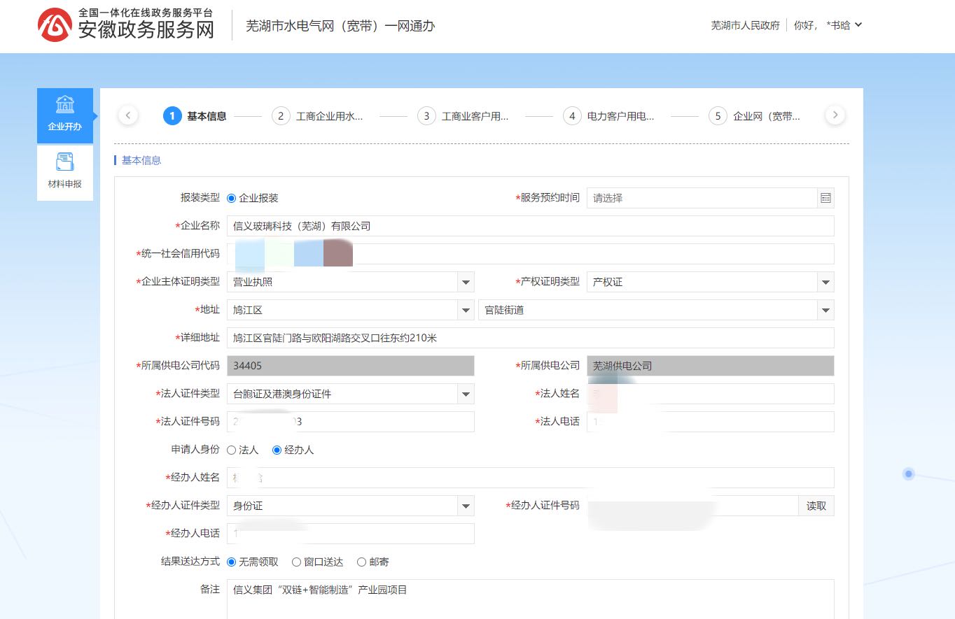Click the 经办人证件号码 input field
955x619 pixels.
pyautogui.click(x=692, y=506)
